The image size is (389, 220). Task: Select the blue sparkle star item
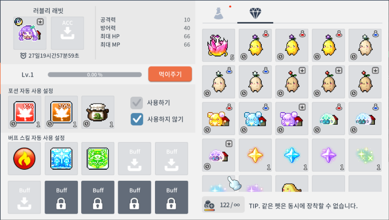[292, 155]
